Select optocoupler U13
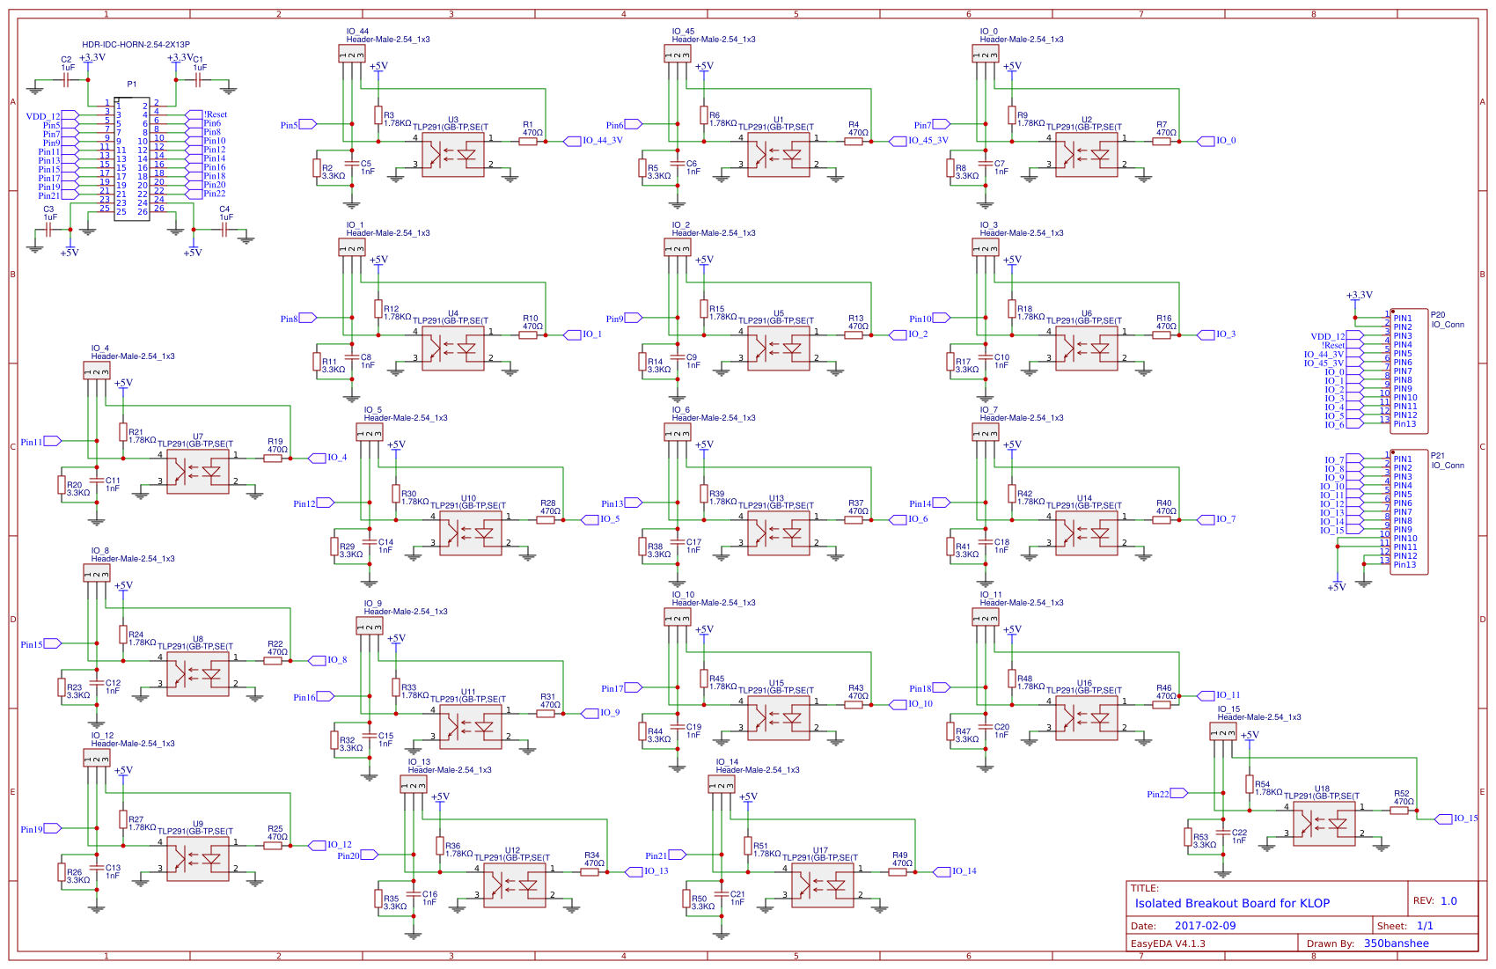This screenshot has height=969, width=1496. tap(779, 532)
